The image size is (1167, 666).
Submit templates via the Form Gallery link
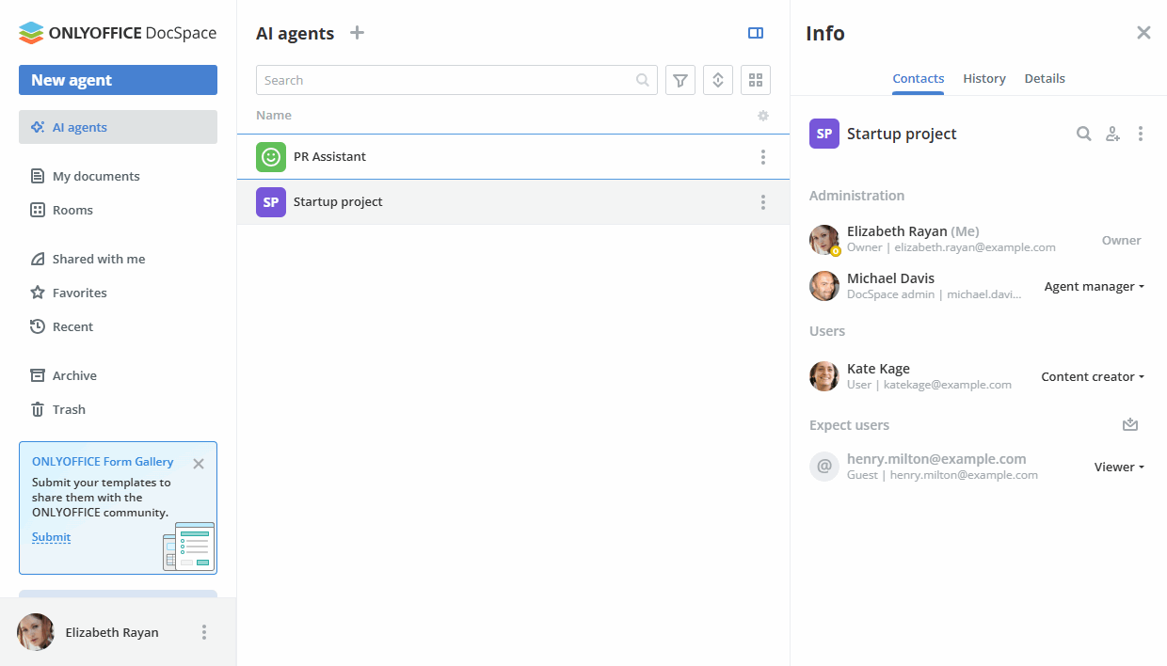(x=51, y=536)
